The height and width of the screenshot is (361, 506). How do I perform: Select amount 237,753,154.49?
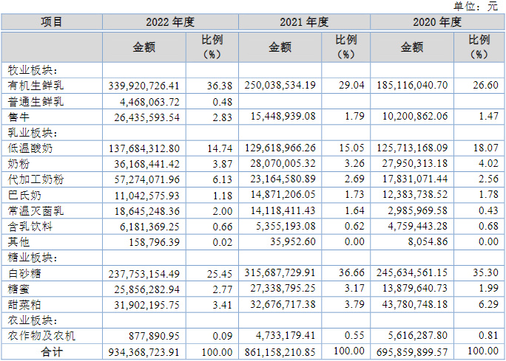pos(144,274)
